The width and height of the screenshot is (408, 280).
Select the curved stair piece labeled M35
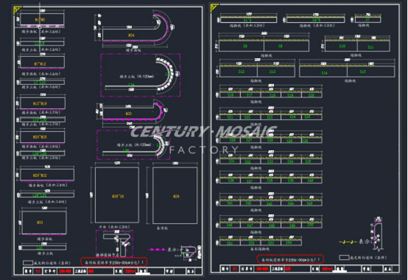[129, 113]
